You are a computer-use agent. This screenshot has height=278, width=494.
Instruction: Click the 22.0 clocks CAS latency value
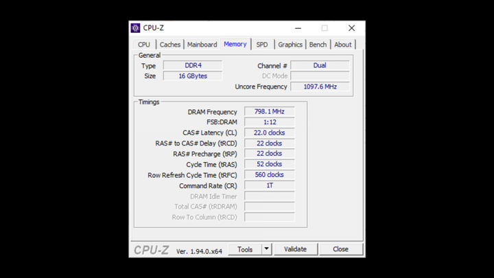tap(270, 132)
